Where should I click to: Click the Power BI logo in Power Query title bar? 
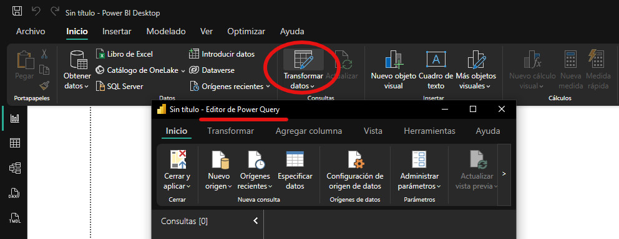pyautogui.click(x=161, y=110)
